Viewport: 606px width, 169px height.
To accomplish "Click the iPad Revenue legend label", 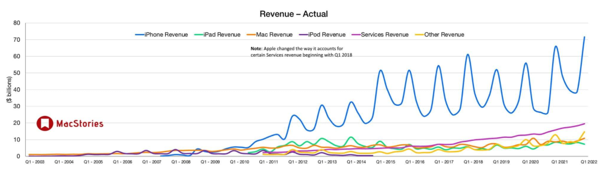I will [222, 34].
